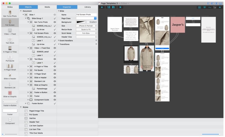The height and width of the screenshot is (137, 225).
Task: Open the Resize Mode dropdown Scale to Fit
Action: [86, 29]
